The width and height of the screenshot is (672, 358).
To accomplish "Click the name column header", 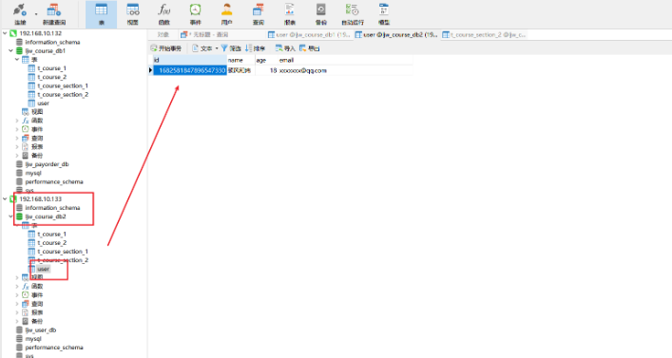I will [x=240, y=60].
